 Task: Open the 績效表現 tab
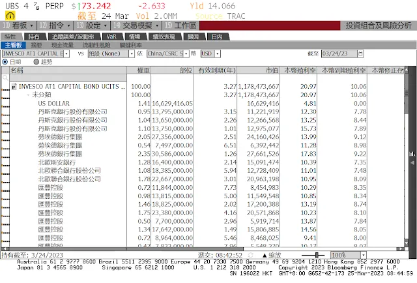(164, 37)
